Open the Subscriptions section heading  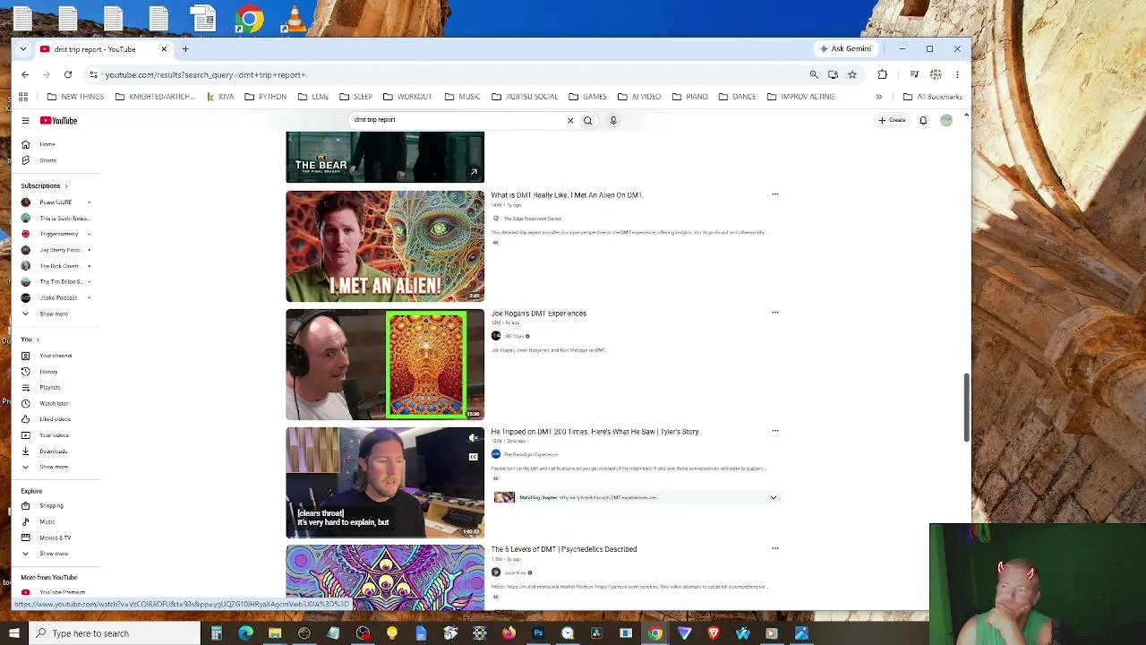coord(44,186)
